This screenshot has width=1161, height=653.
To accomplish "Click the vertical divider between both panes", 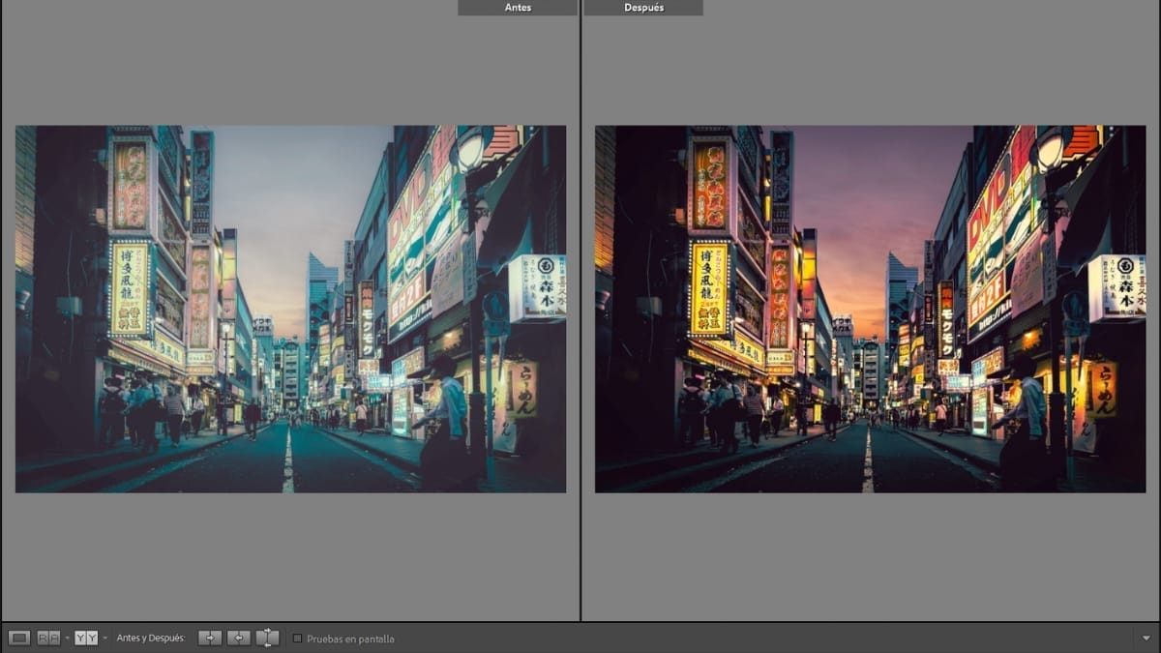I will [580, 310].
